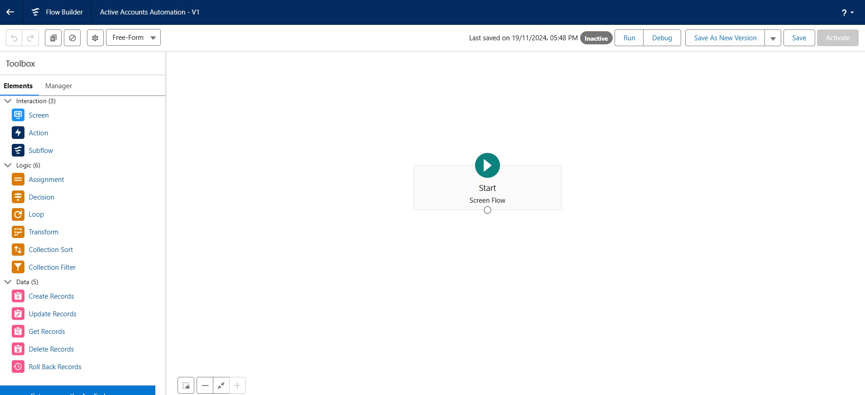
Task: Click the Inactive status badge
Action: coord(596,38)
